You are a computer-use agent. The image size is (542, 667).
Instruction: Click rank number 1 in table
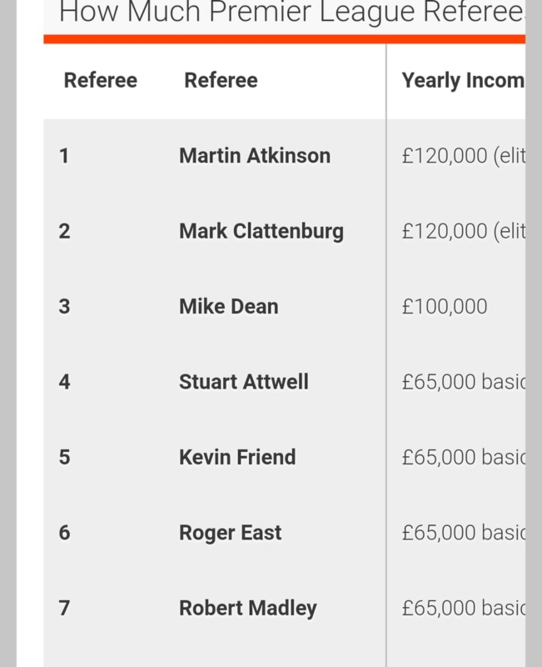(x=64, y=156)
